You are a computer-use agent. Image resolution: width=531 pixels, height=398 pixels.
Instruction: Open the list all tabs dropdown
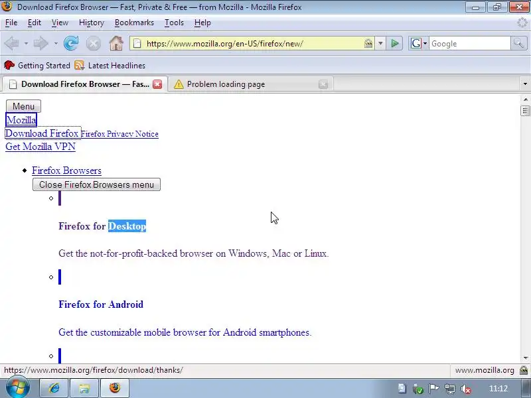(525, 84)
